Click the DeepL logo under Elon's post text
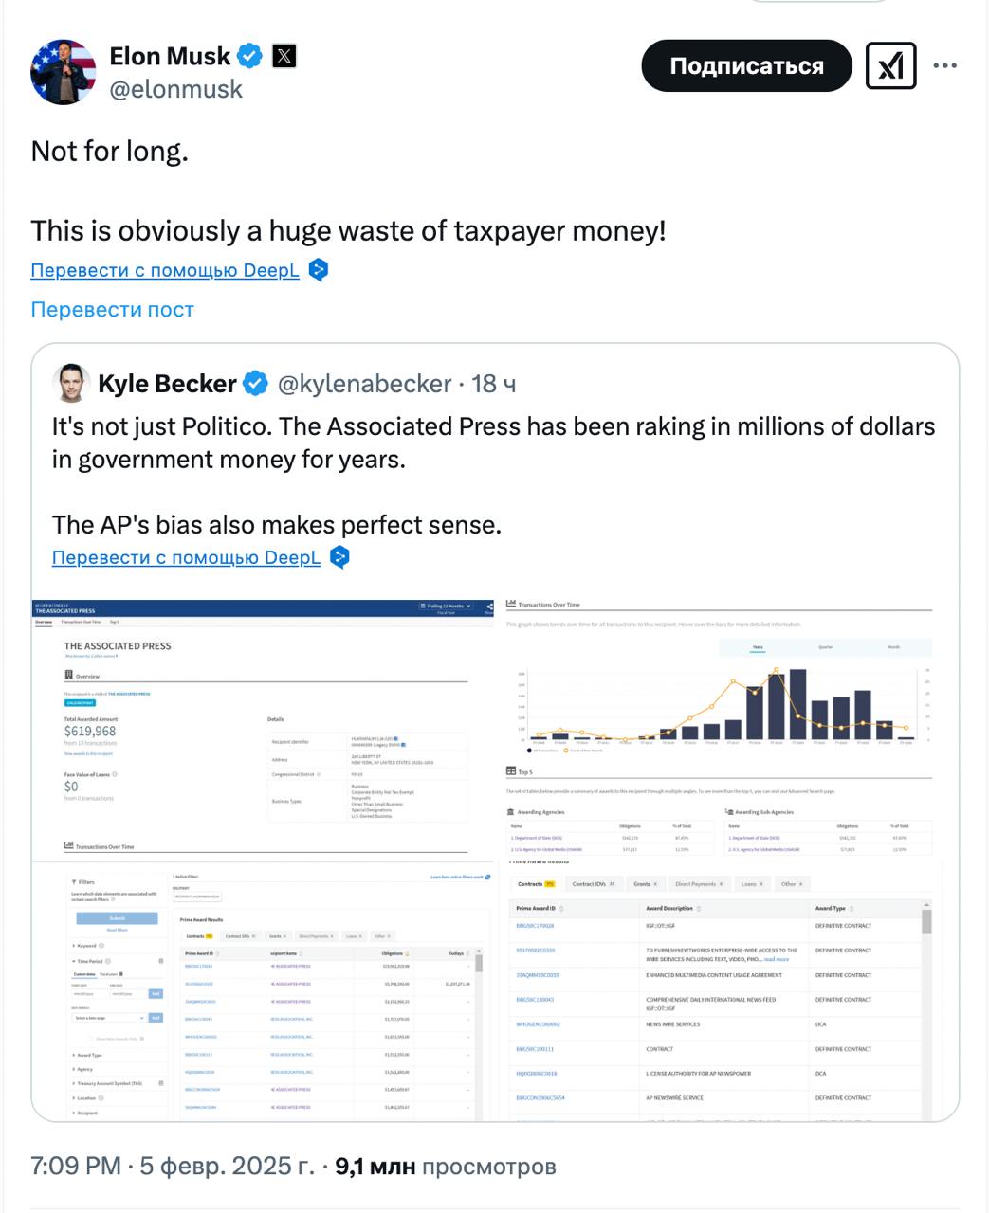 (320, 270)
